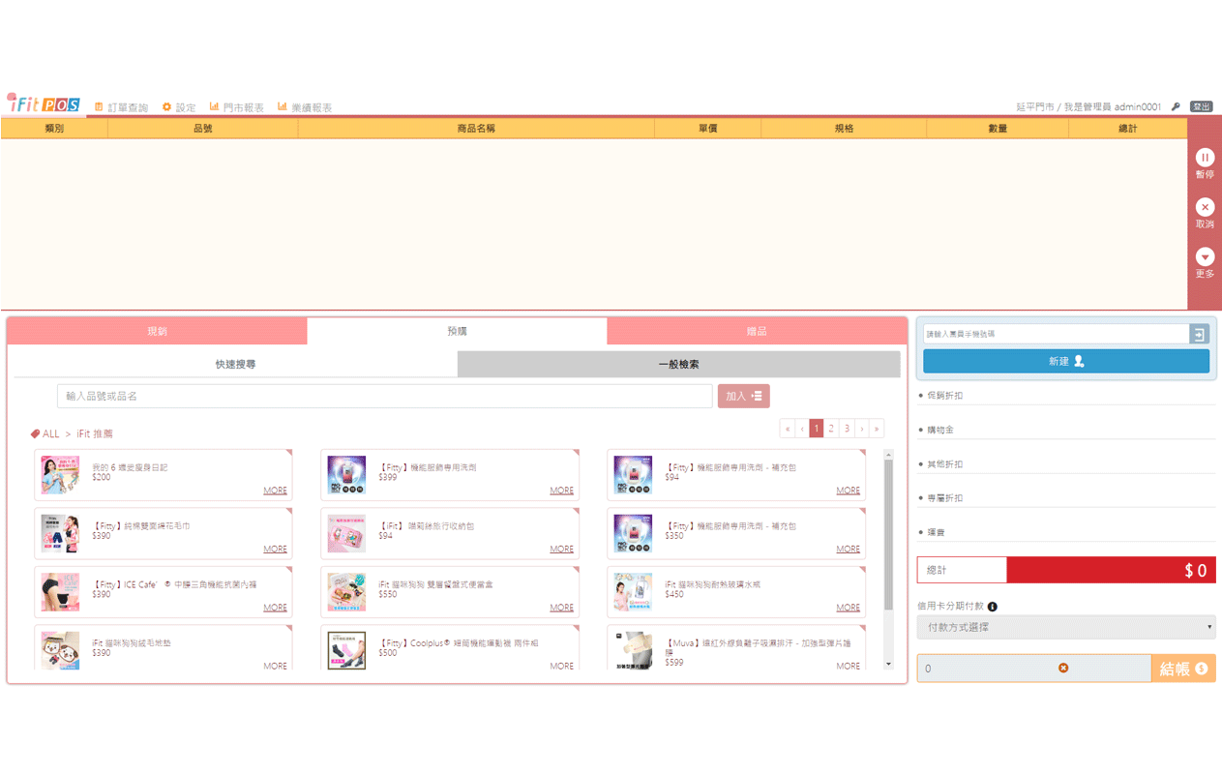This screenshot has width=1222, height=774.
Task: Click the member login arrow icon
Action: tap(1199, 334)
